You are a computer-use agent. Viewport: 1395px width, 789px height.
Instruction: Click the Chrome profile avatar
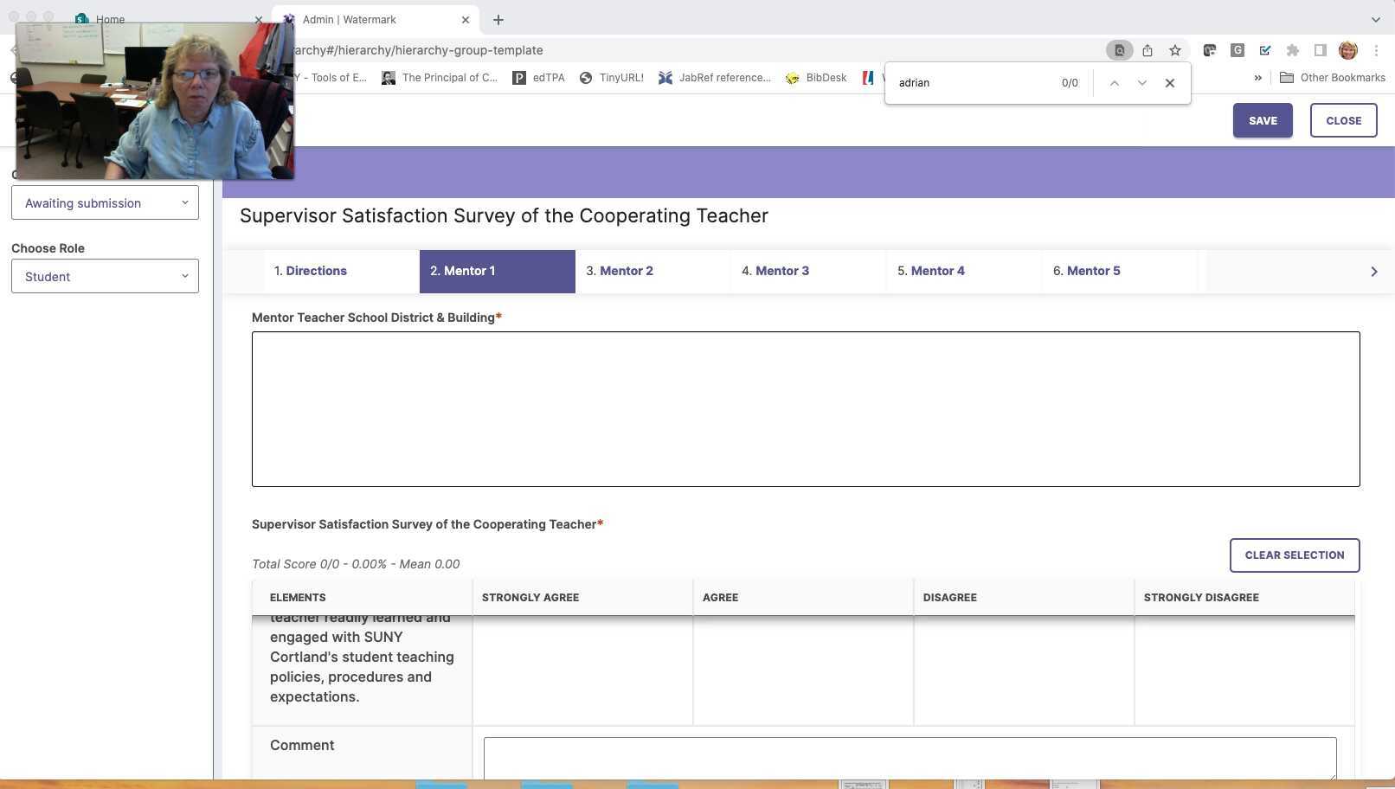(1347, 50)
